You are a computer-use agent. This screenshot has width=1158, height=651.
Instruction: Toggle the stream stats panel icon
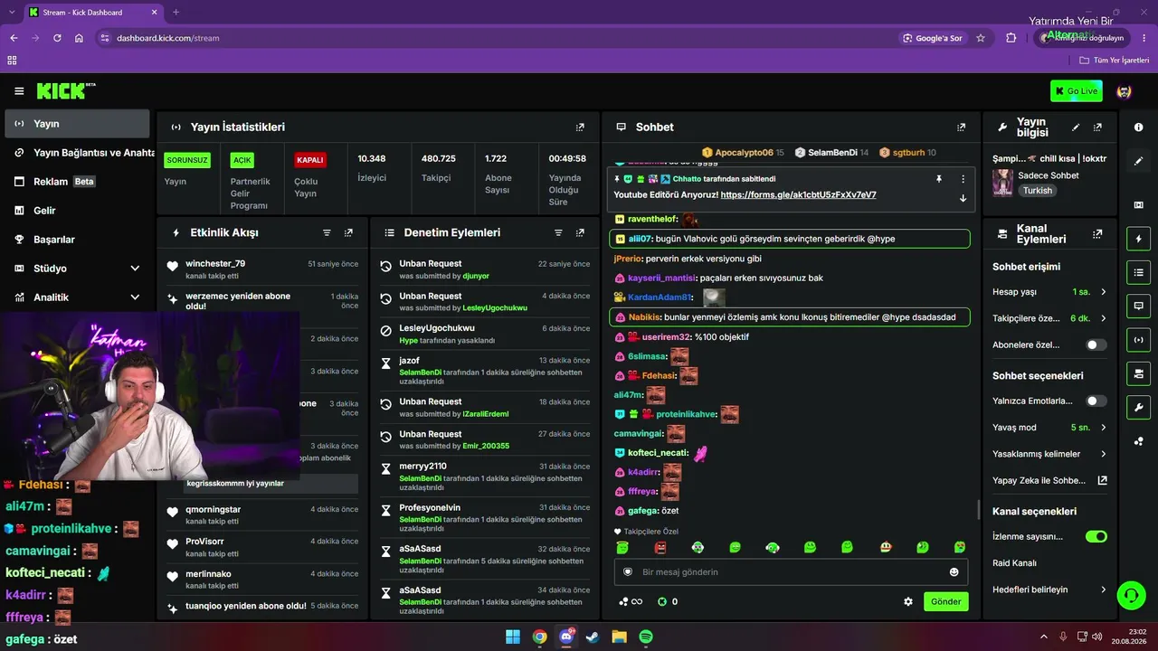coord(1138,340)
